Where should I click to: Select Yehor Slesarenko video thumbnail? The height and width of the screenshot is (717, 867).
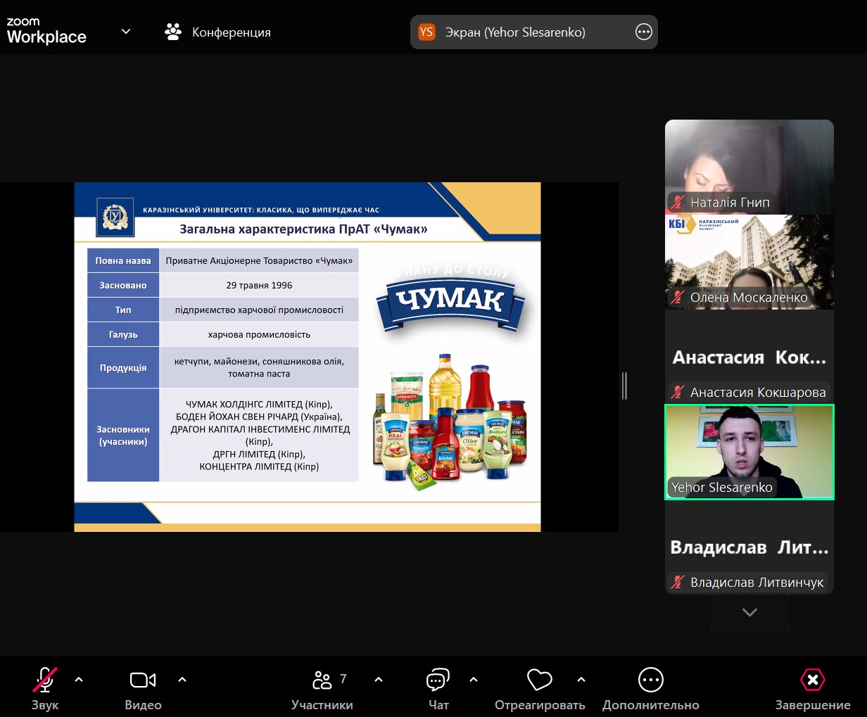749,452
